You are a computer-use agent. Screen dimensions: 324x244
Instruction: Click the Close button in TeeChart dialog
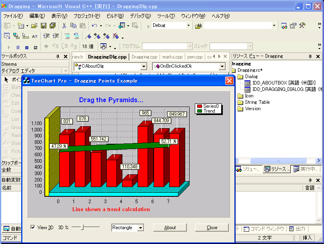[212, 228]
